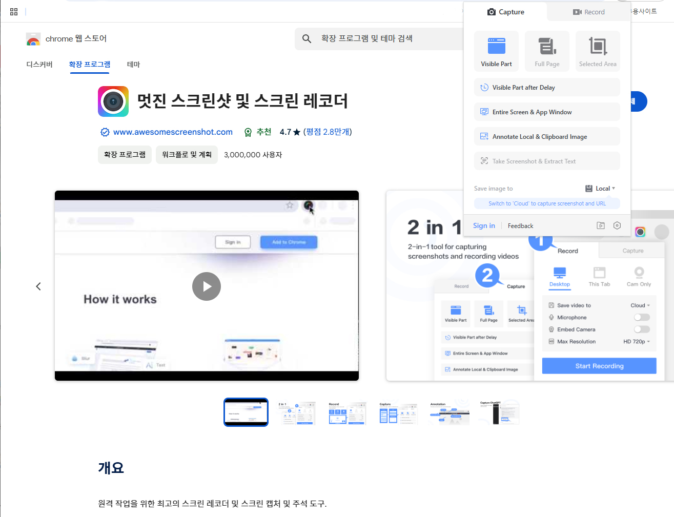Click the Awesome Screenshot extension logo
674x517 pixels.
(x=113, y=101)
